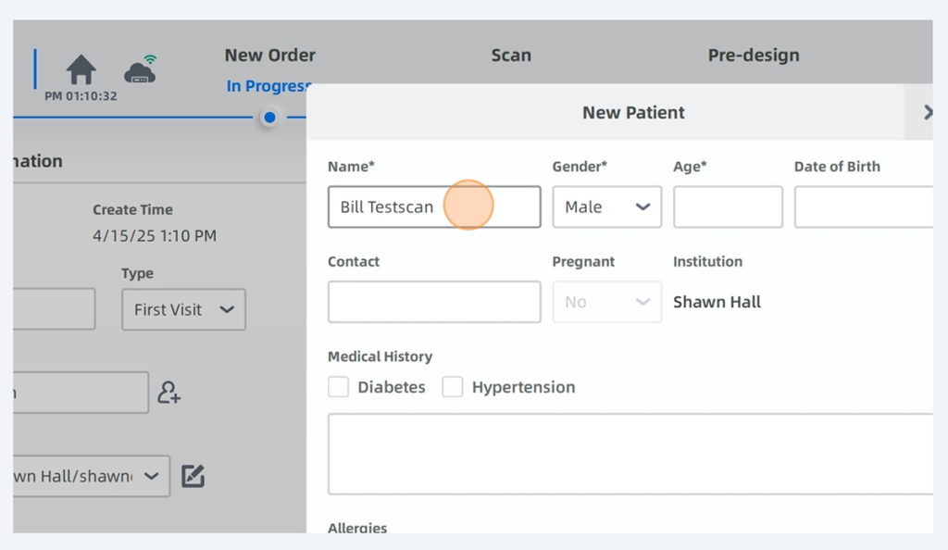
Task: Click the add patient person-plus icon
Action: pyautogui.click(x=168, y=393)
